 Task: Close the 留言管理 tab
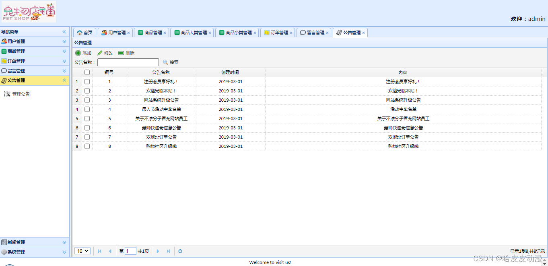point(328,33)
